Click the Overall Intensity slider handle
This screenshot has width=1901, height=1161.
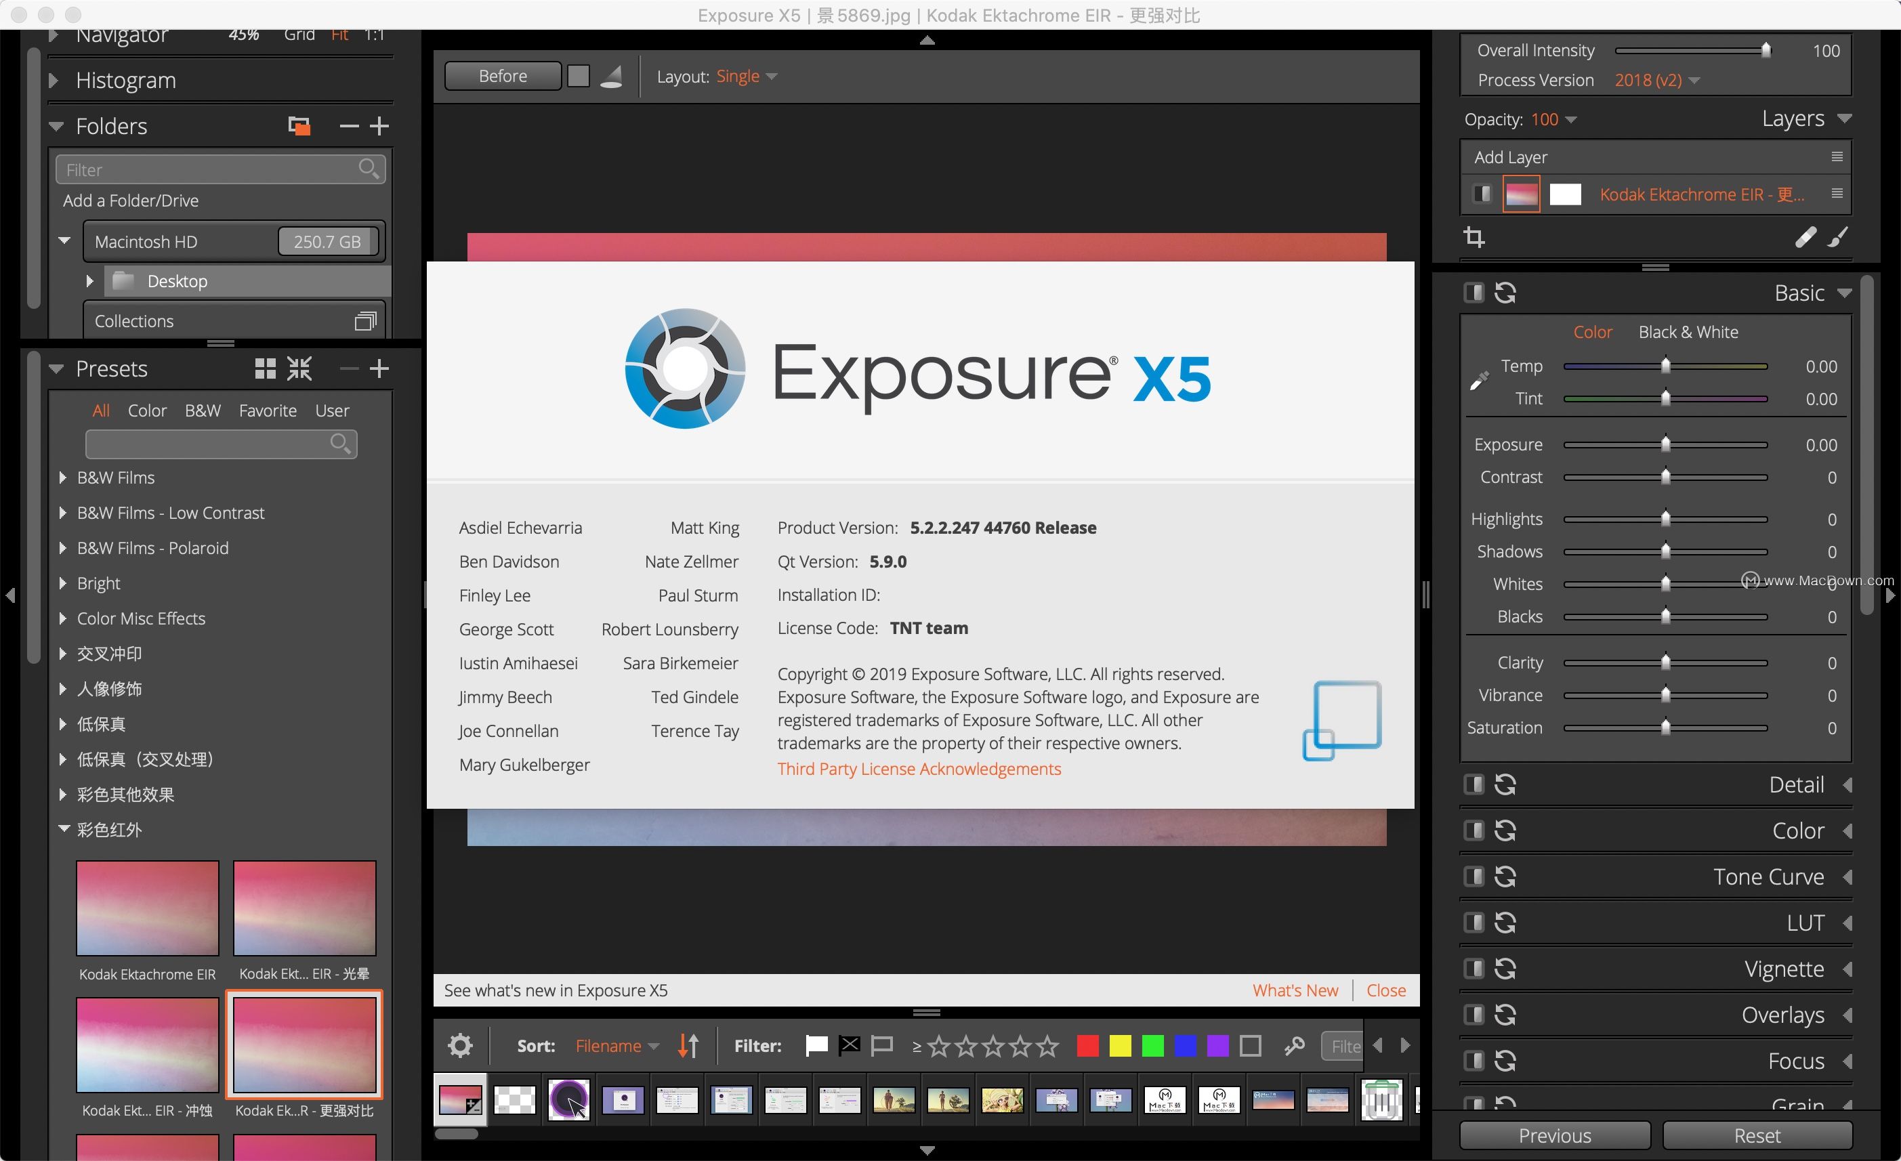[x=1766, y=50]
